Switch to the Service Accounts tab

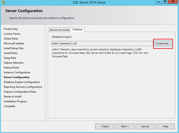[x=59, y=30]
